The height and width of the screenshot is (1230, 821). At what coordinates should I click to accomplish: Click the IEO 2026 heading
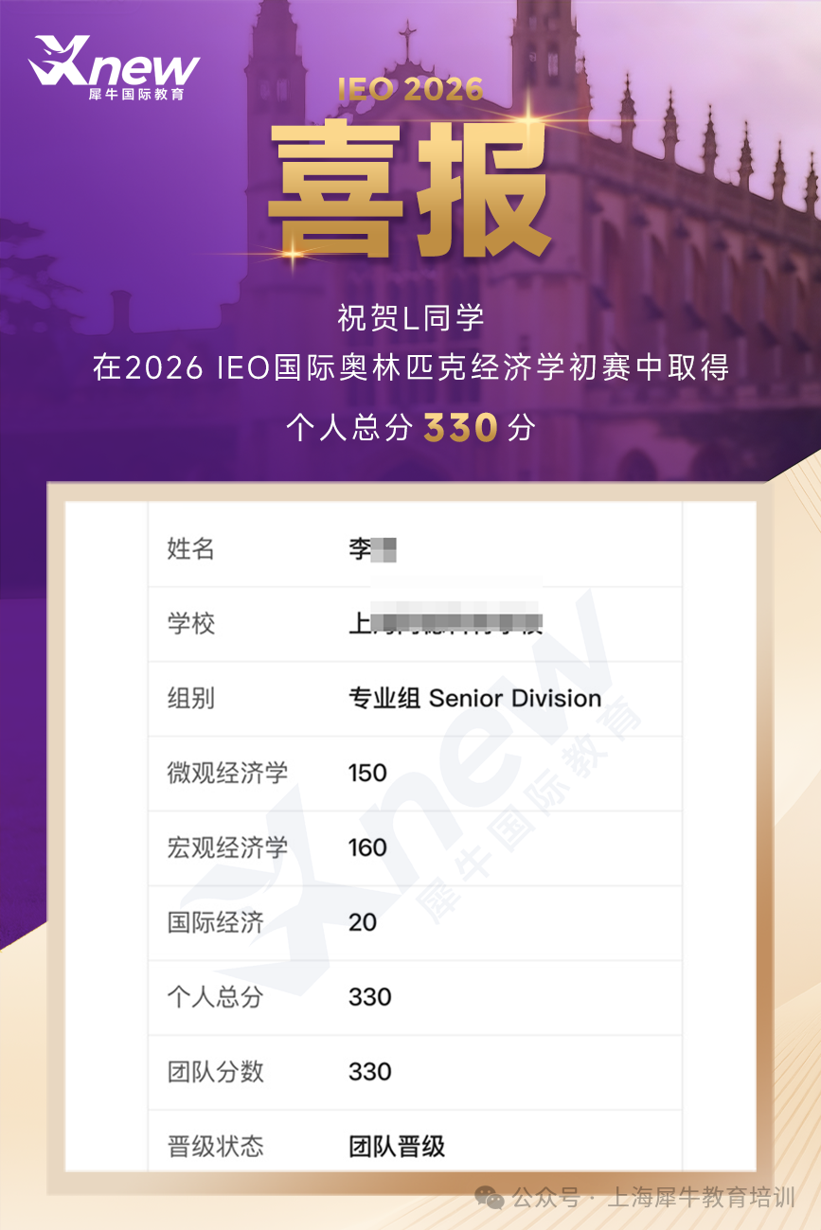[410, 89]
